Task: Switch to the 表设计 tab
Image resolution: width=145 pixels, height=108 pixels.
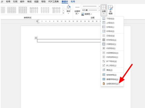Action: point(65,2)
